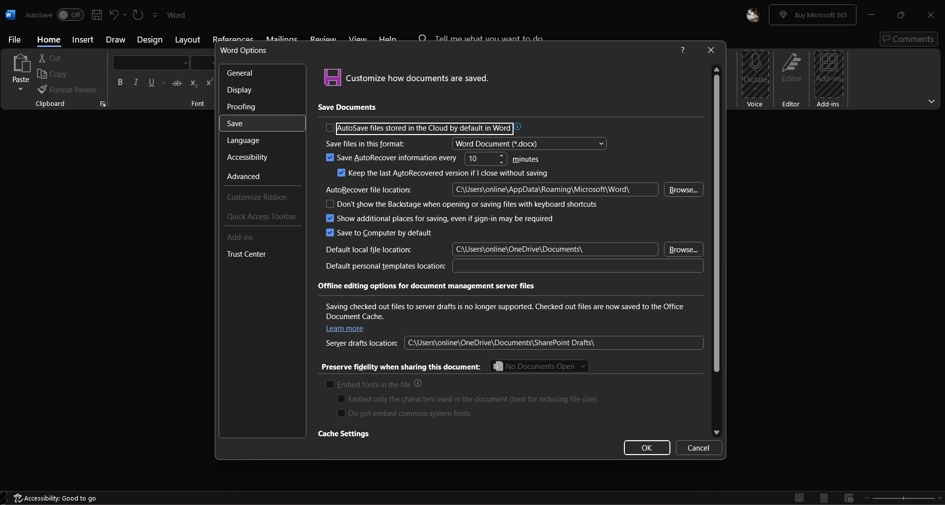Viewport: 945px width, 505px height.
Task: Uncheck Save to Computer by default
Action: [330, 233]
